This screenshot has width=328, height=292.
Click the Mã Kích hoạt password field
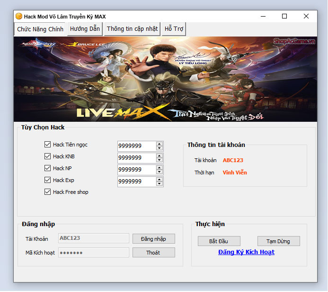94,253
